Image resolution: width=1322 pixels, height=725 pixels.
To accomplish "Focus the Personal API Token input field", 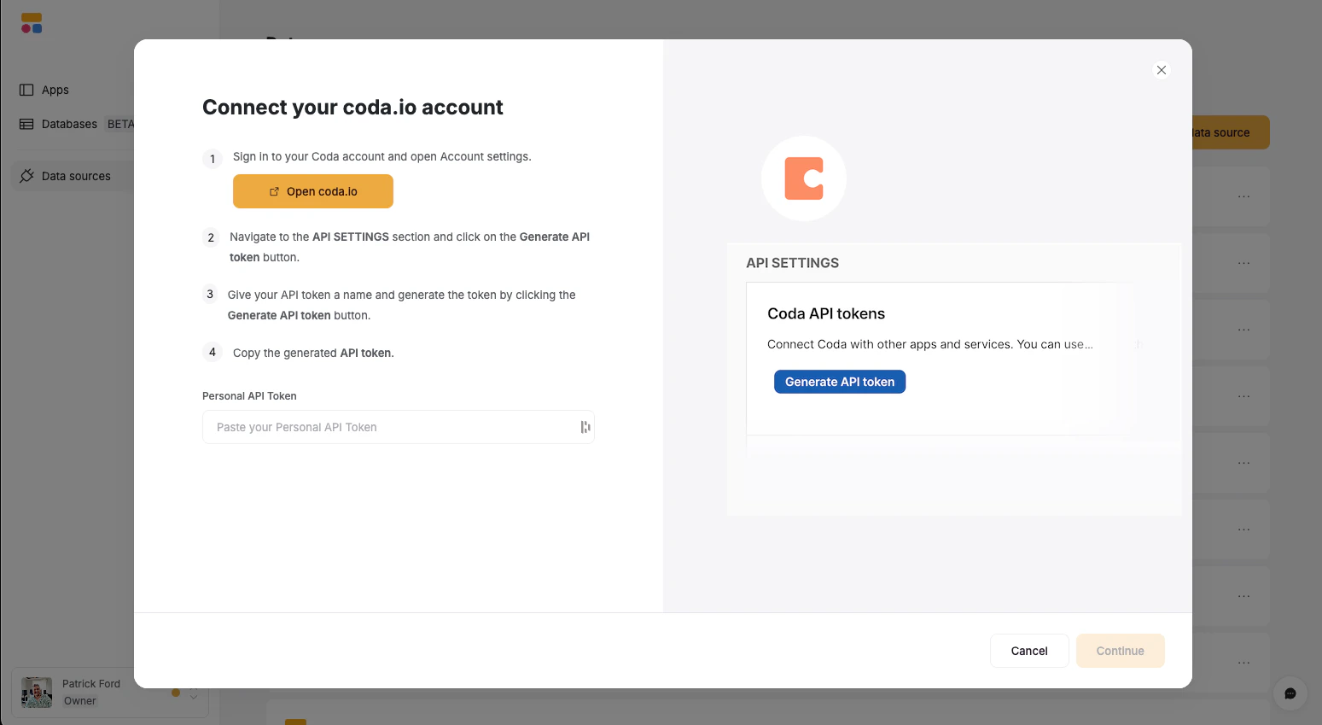I will pos(399,427).
